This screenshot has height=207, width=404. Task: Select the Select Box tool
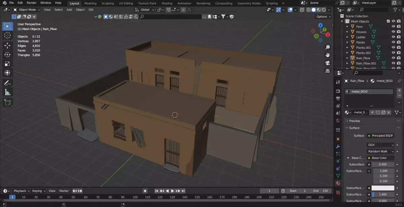(x=7, y=26)
